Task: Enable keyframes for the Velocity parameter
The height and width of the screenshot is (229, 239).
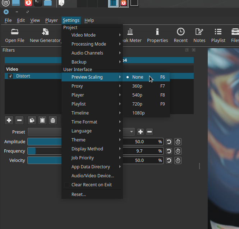Action: [x=178, y=160]
